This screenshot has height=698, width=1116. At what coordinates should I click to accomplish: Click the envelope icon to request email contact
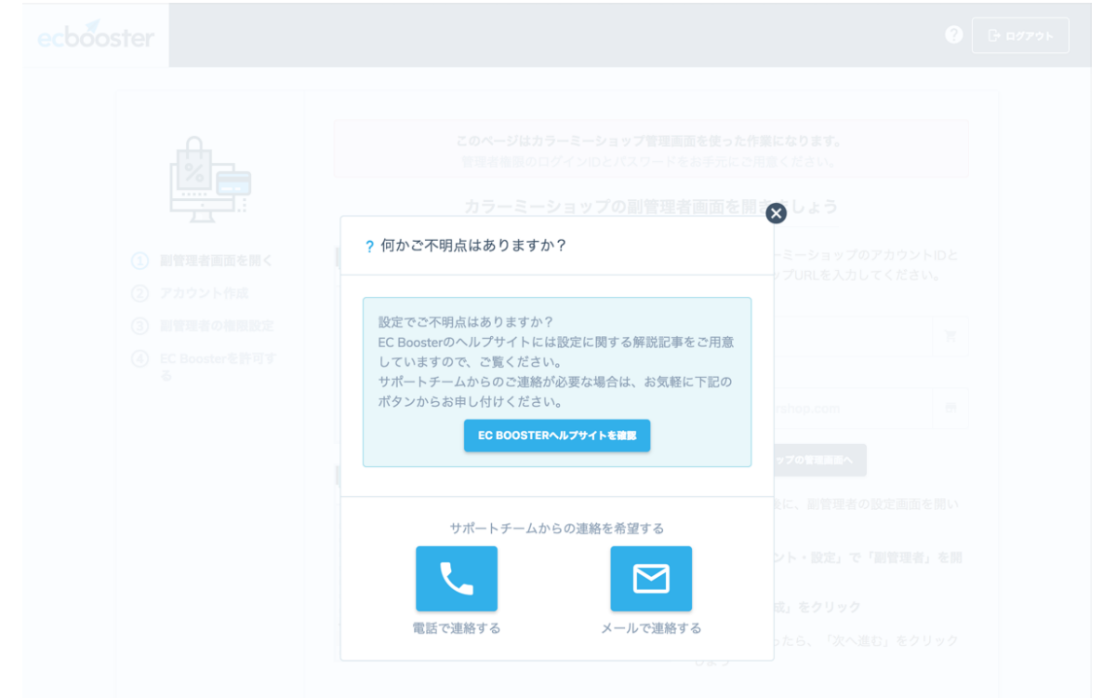(651, 579)
